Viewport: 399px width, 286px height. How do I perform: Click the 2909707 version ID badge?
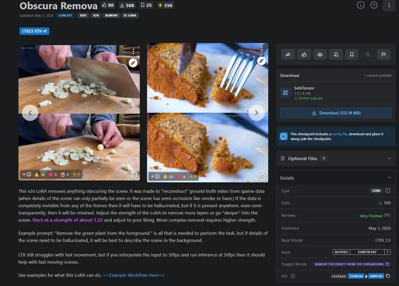tap(376, 276)
